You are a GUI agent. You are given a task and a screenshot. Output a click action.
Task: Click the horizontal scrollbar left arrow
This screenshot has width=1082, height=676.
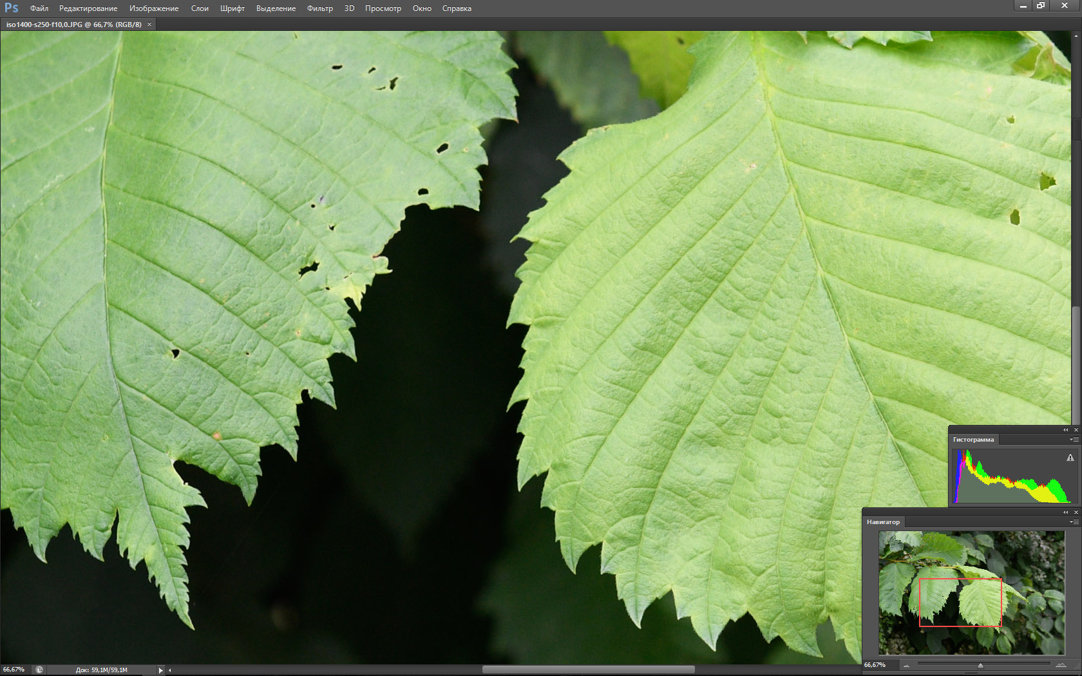170,670
